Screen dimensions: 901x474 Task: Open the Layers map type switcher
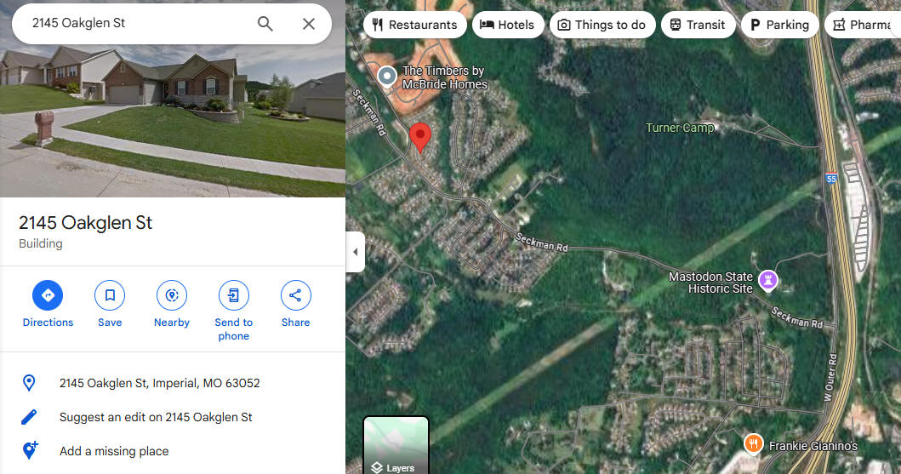point(396,445)
